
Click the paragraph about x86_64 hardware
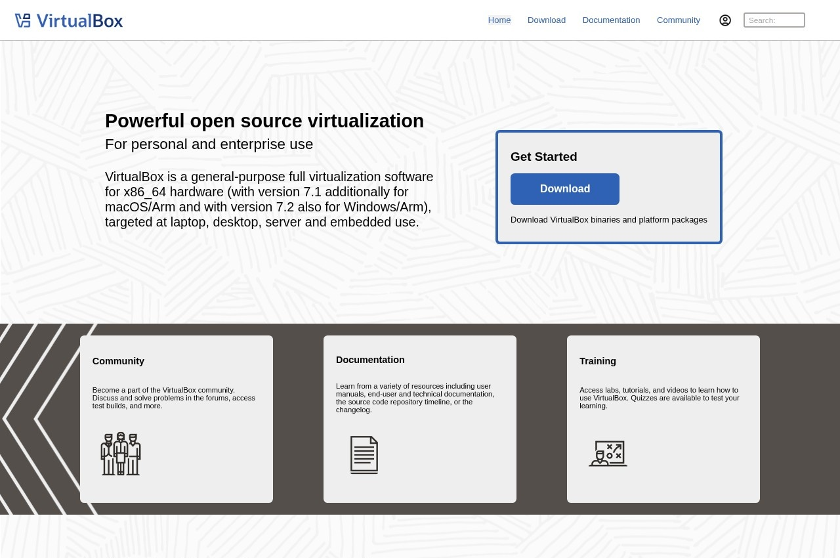click(269, 200)
